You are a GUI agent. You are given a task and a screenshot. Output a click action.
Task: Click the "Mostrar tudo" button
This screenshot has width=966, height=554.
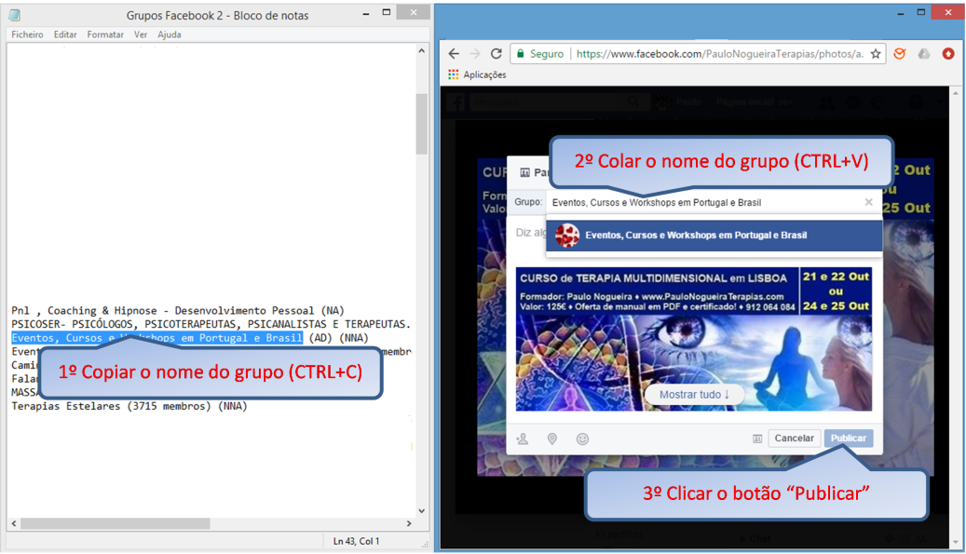click(694, 395)
